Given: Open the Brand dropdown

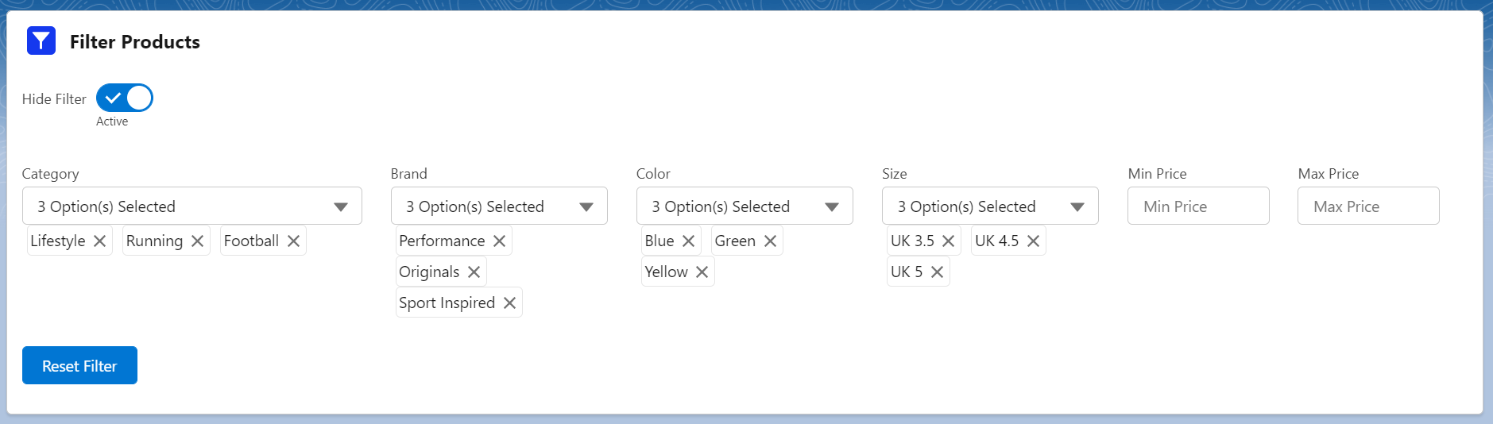Looking at the screenshot, I should (x=499, y=206).
